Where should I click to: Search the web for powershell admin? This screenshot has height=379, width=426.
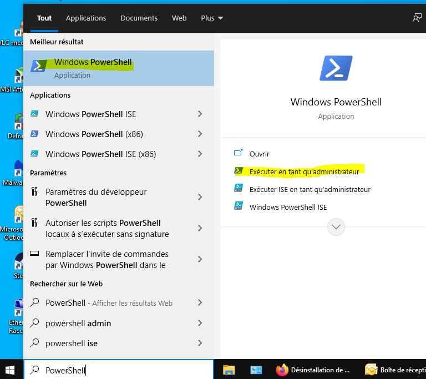119,324
